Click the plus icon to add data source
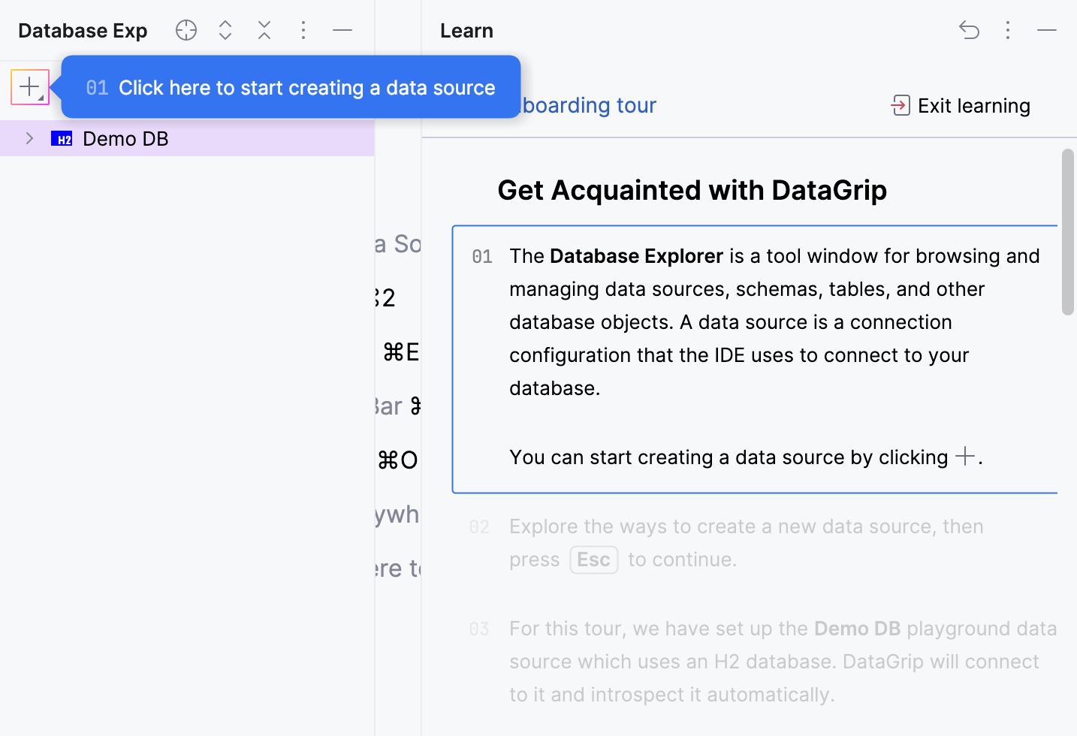The width and height of the screenshot is (1077, 736). pos(30,87)
